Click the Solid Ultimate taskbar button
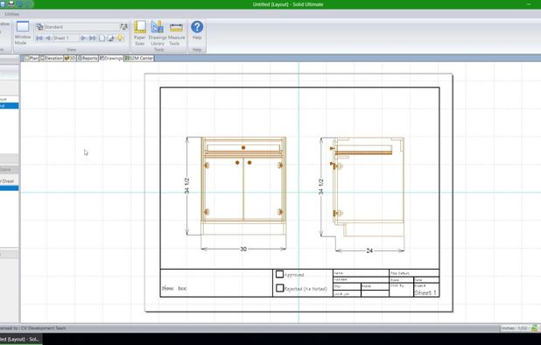Viewport: 541px width, 345px height. pyautogui.click(x=21, y=339)
